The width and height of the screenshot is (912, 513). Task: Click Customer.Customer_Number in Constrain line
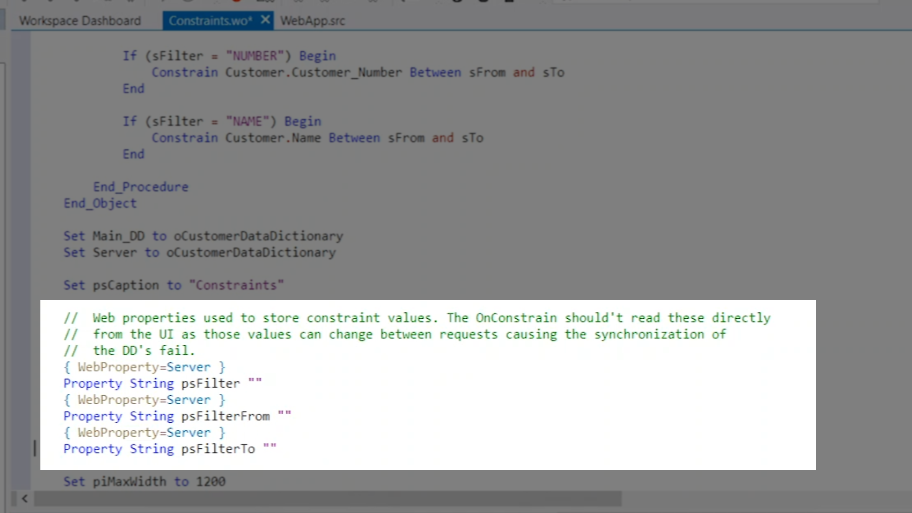point(313,73)
